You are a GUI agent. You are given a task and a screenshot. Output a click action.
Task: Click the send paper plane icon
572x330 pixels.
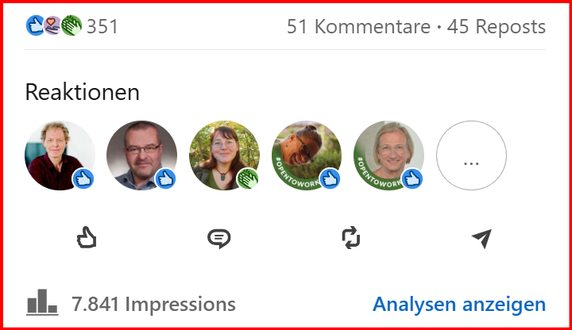[x=482, y=239]
